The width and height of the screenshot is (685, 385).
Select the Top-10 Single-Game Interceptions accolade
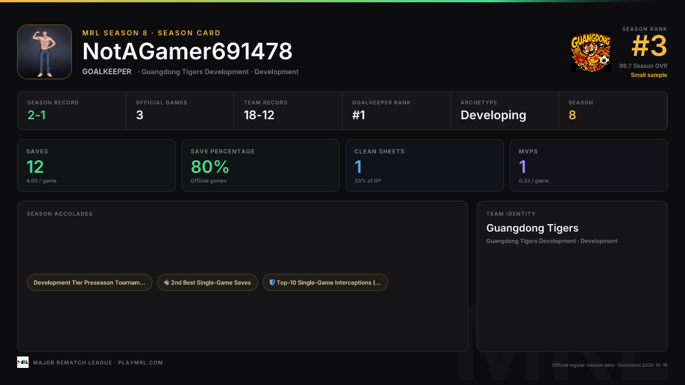[x=325, y=282]
